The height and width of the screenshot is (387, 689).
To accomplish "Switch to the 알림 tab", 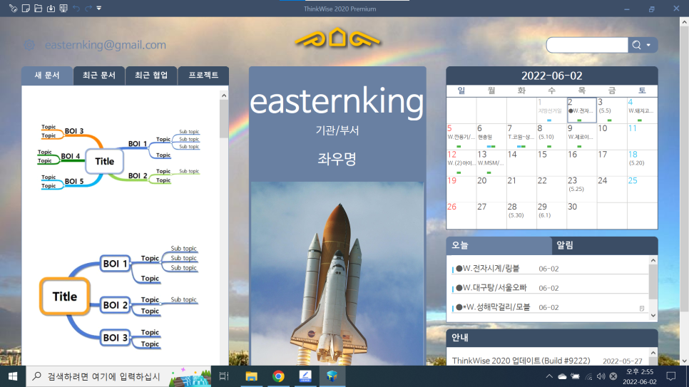I will tap(605, 246).
